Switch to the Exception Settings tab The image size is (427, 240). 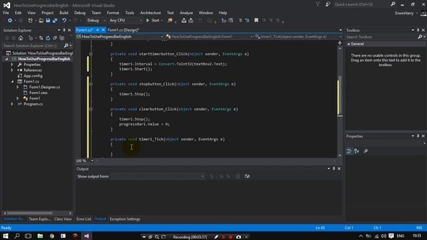[x=125, y=219]
